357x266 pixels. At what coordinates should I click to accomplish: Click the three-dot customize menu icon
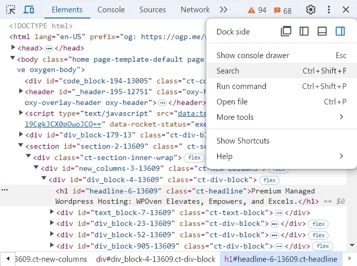point(329,10)
